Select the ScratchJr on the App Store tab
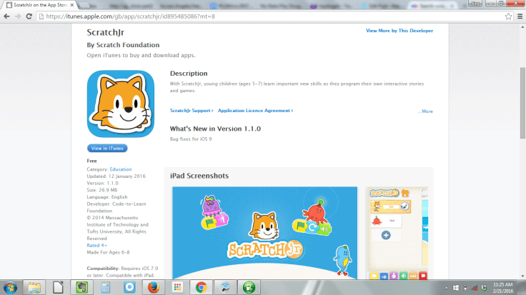 point(40,5)
